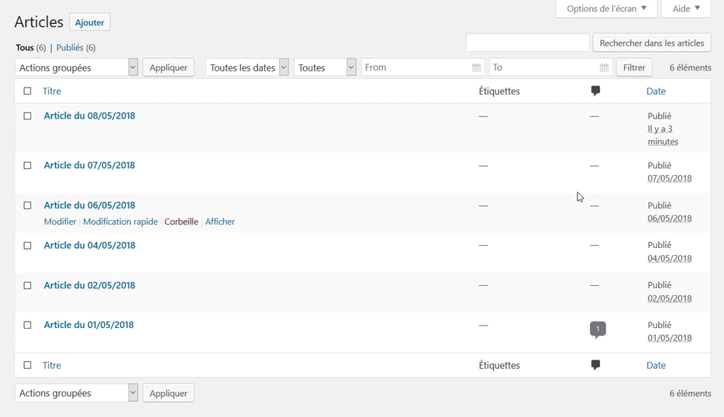Click calendar icon in the To date field

pyautogui.click(x=604, y=68)
